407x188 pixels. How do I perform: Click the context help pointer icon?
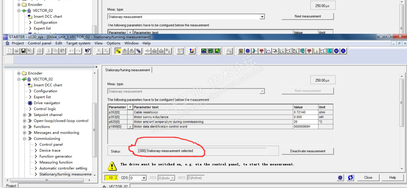88,51
